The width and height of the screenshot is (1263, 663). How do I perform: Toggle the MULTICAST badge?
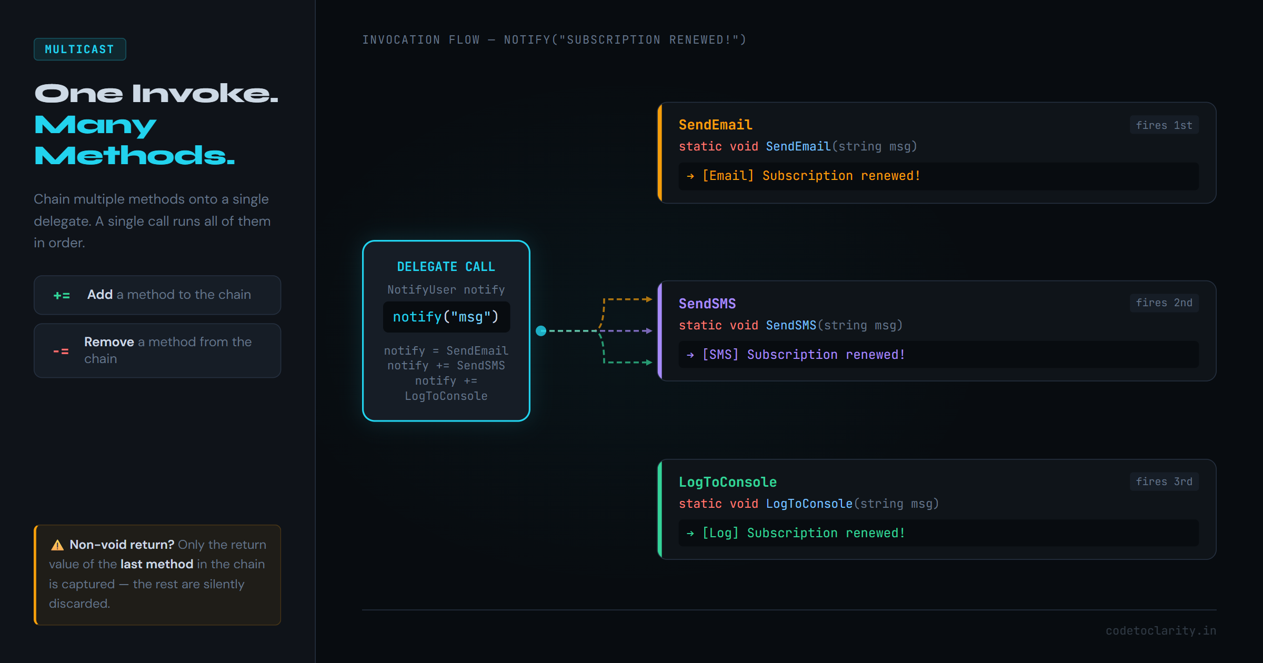(x=79, y=49)
